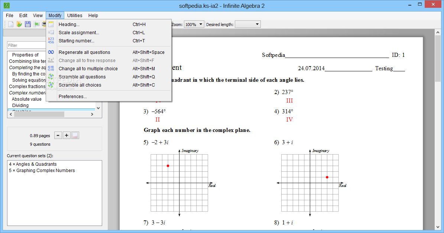Click the document scrollbar down arrow
The width and height of the screenshot is (444, 233).
(438, 227)
